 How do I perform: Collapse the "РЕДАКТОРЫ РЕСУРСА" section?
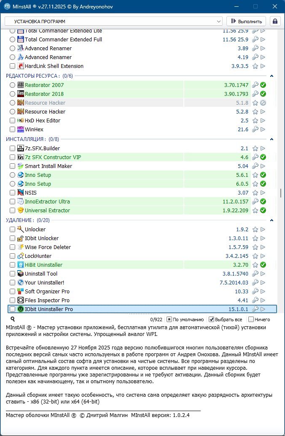pyautogui.click(x=272, y=76)
